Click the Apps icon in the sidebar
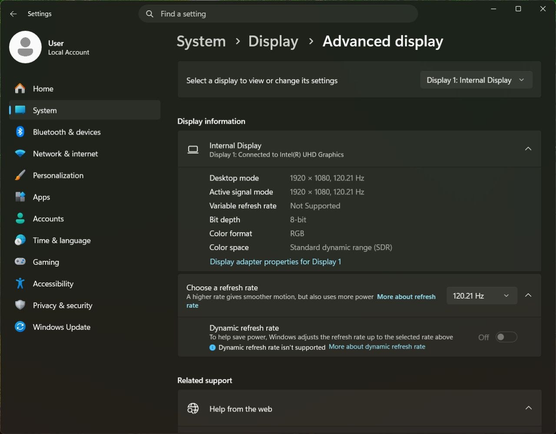This screenshot has width=556, height=434. click(20, 197)
